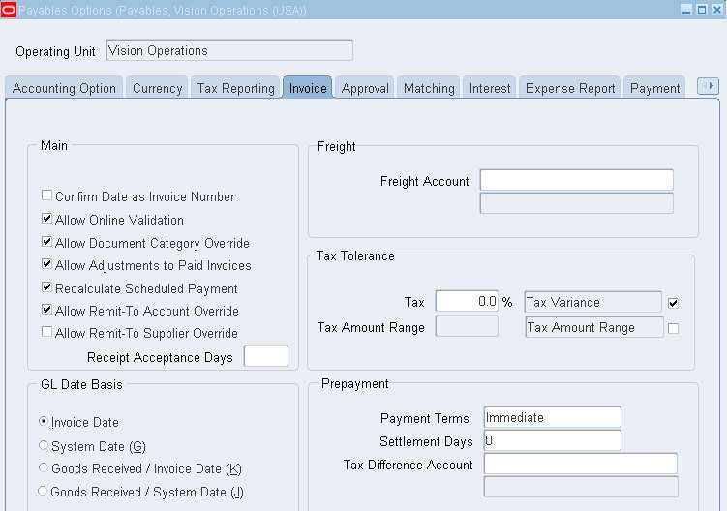Uncheck Allow Online Validation
The height and width of the screenshot is (511, 727).
pos(47,220)
